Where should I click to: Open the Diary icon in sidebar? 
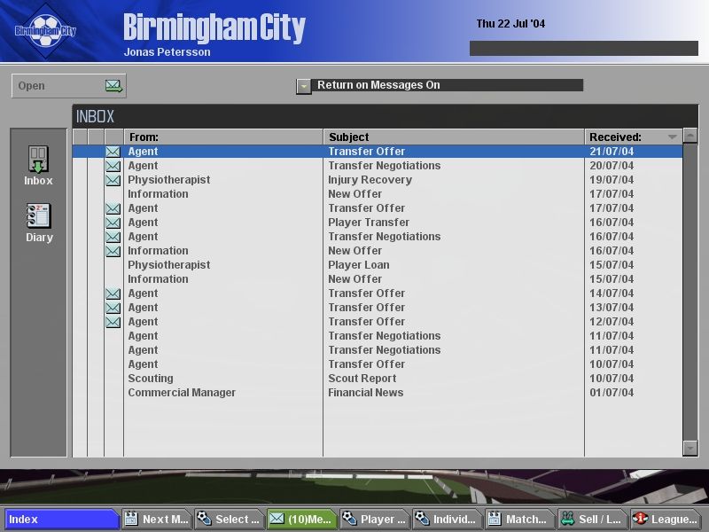[x=38, y=222]
